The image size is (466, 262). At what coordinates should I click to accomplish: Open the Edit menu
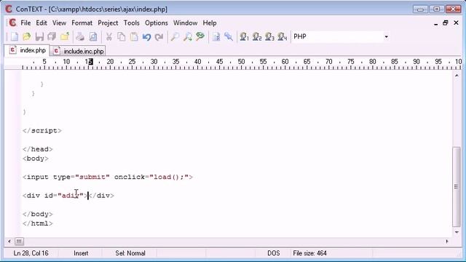coord(42,23)
